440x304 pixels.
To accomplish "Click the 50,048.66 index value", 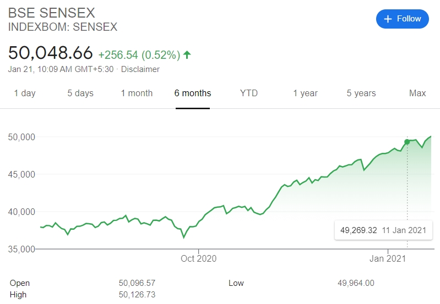I will click(x=50, y=53).
